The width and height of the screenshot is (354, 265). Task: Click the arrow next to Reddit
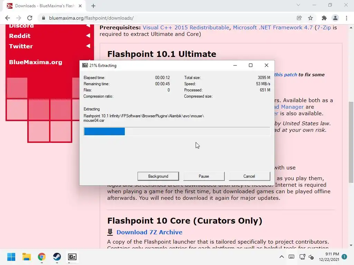[x=88, y=36]
